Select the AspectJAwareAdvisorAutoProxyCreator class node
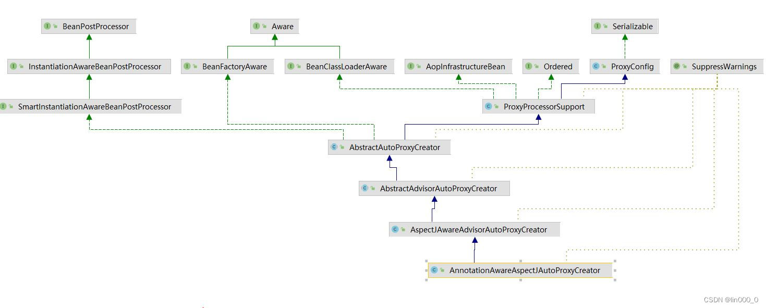This screenshot has width=766, height=308. pos(478,230)
